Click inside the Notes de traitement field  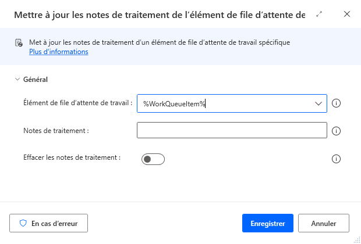pyautogui.click(x=232, y=130)
